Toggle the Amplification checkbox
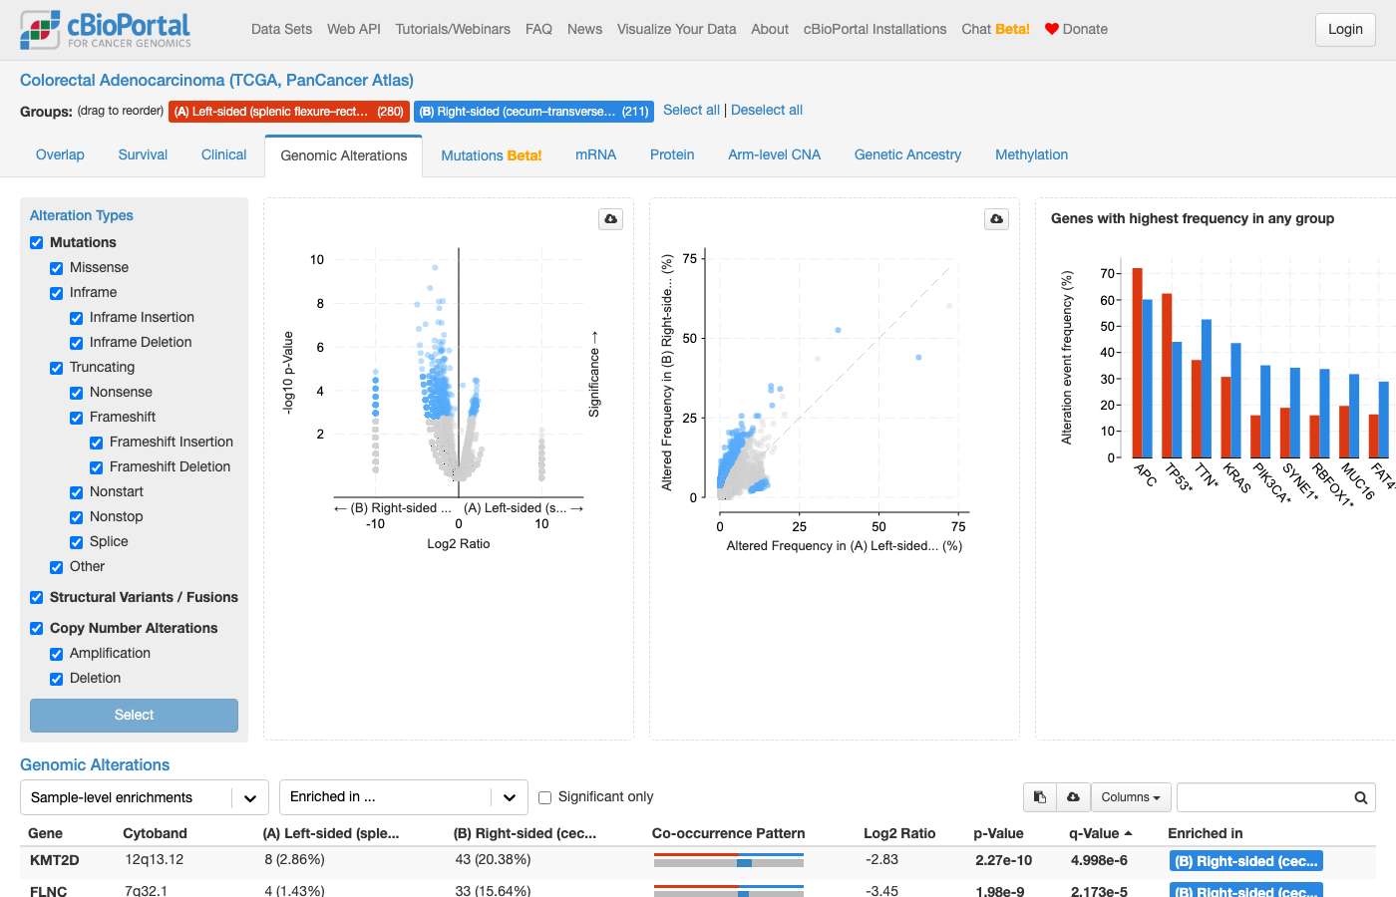The height and width of the screenshot is (897, 1396). tap(57, 654)
